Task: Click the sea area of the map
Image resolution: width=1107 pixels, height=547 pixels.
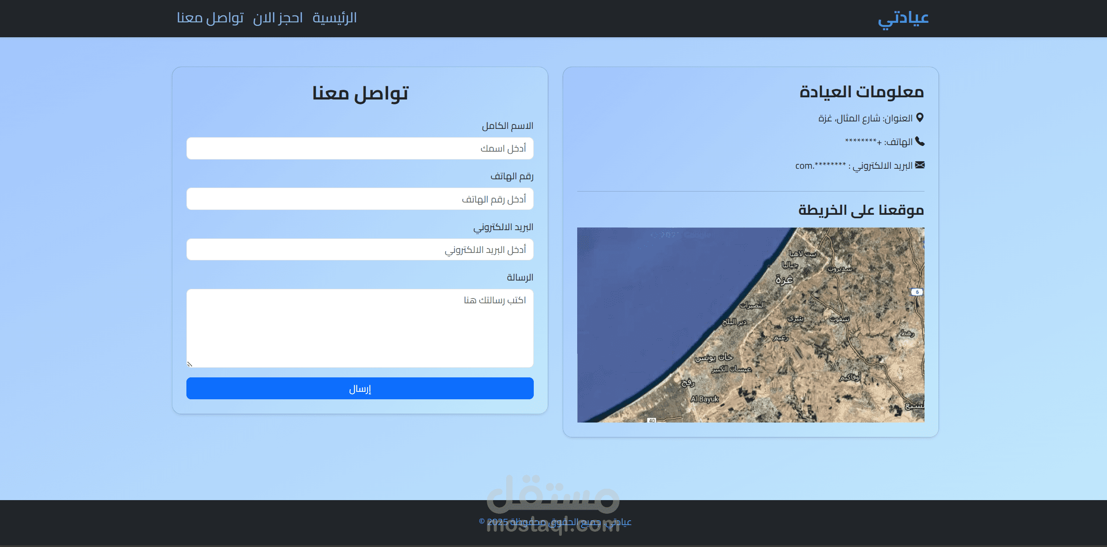Action: pos(649,307)
